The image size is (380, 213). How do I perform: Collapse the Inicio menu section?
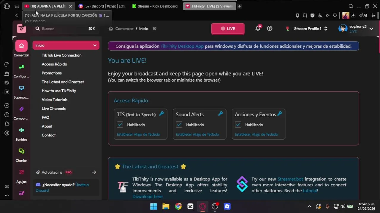(x=66, y=45)
